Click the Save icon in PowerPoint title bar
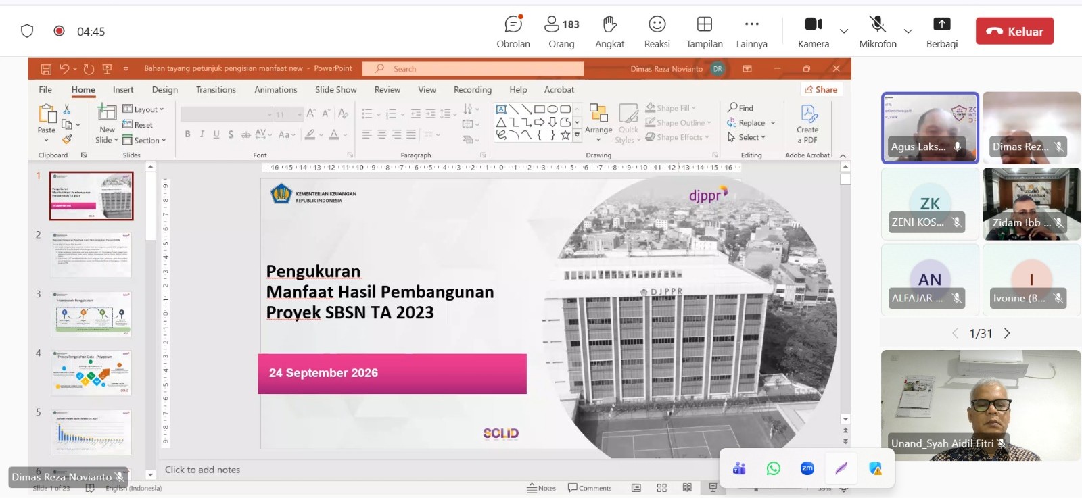1082x498 pixels. 46,69
